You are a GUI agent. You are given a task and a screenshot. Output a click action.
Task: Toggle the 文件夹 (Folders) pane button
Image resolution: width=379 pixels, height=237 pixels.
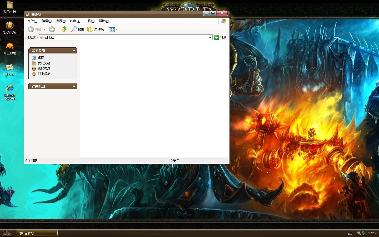tap(96, 29)
